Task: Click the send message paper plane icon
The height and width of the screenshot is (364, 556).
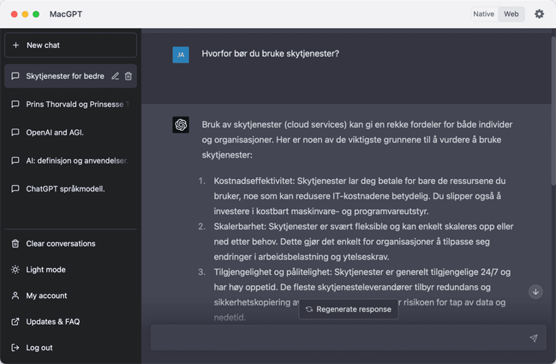Action: (533, 338)
